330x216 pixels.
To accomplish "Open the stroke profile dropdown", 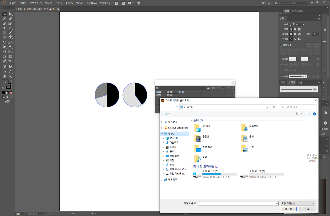I will pyautogui.click(x=309, y=76).
